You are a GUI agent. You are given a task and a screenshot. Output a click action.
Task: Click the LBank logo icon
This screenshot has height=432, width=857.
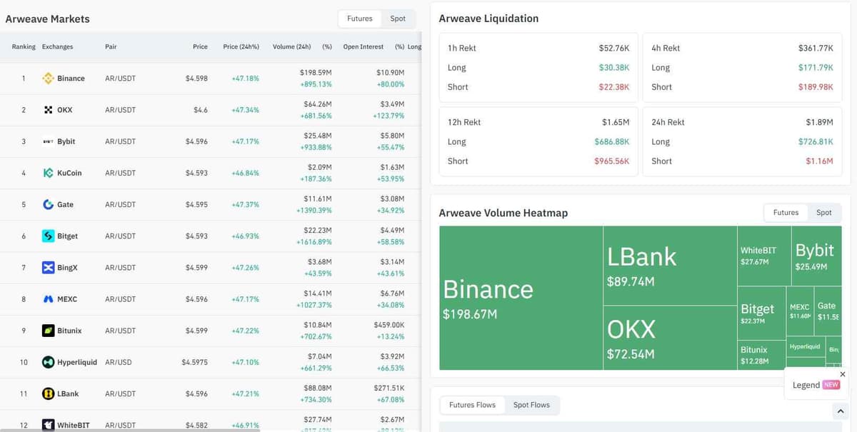pos(49,393)
